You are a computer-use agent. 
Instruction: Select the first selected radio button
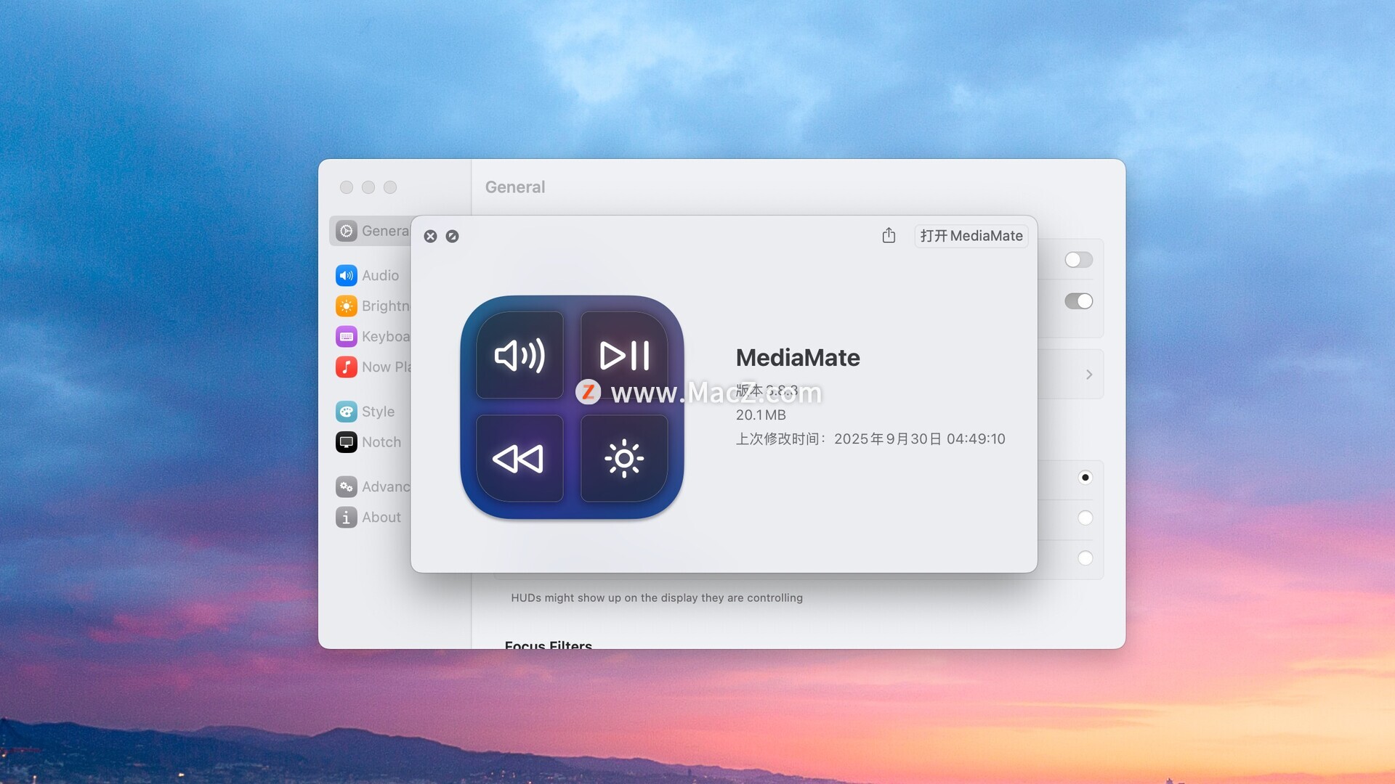pos(1085,478)
